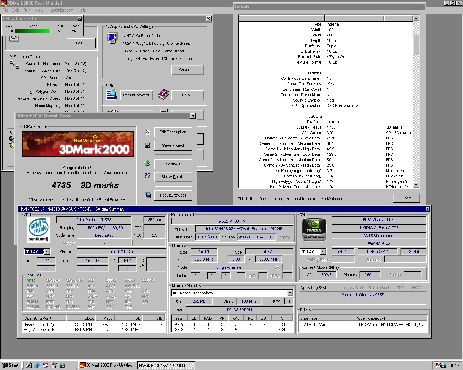This screenshot has height=370, width=463.
Task: Click the Selected Tests checklist icon
Action: [x=14, y=64]
